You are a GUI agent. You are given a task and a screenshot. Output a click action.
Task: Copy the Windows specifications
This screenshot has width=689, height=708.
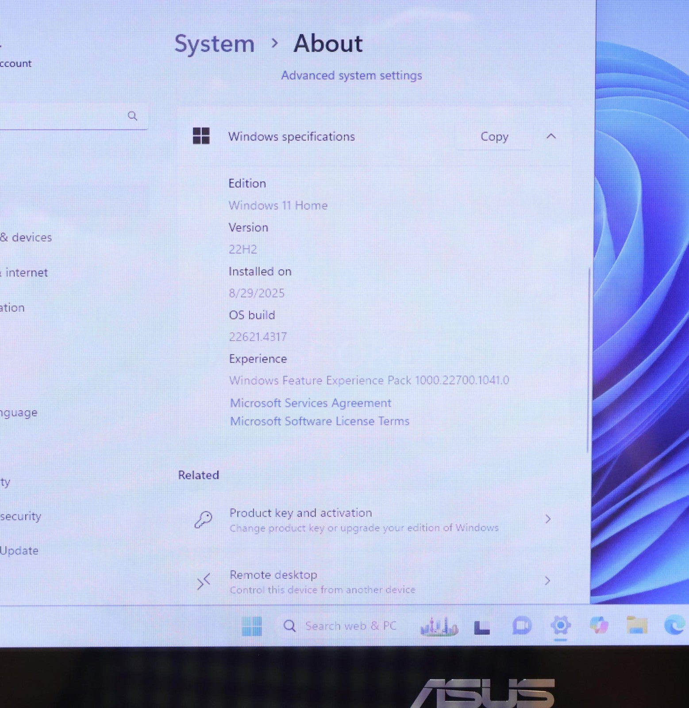click(494, 137)
